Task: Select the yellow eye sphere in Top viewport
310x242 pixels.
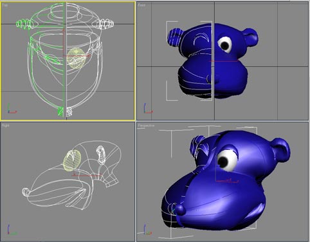Action: pos(76,59)
